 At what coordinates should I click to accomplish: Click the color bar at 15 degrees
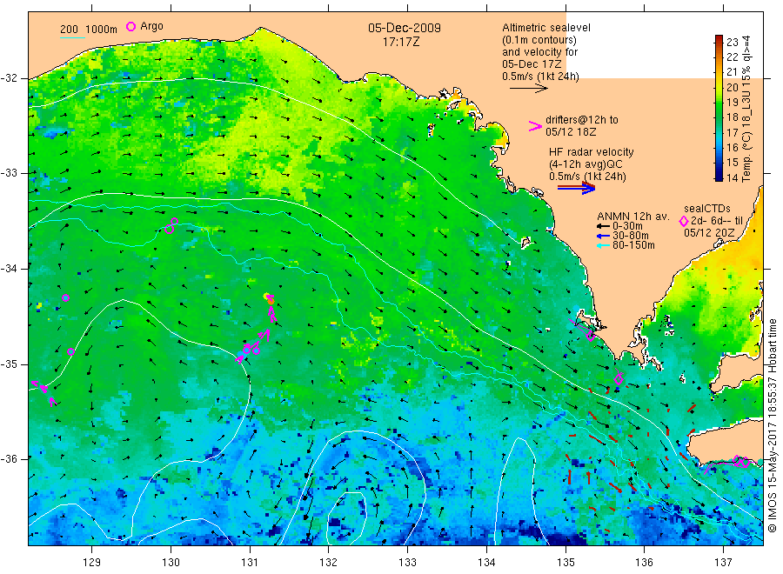click(x=719, y=163)
